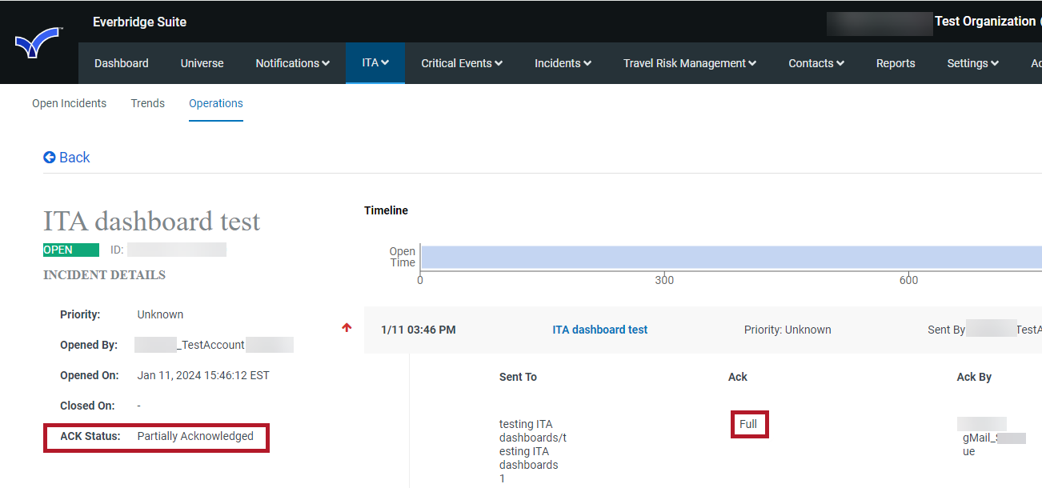Click the Ack By column header
Image resolution: width=1042 pixels, height=488 pixels.
(974, 377)
